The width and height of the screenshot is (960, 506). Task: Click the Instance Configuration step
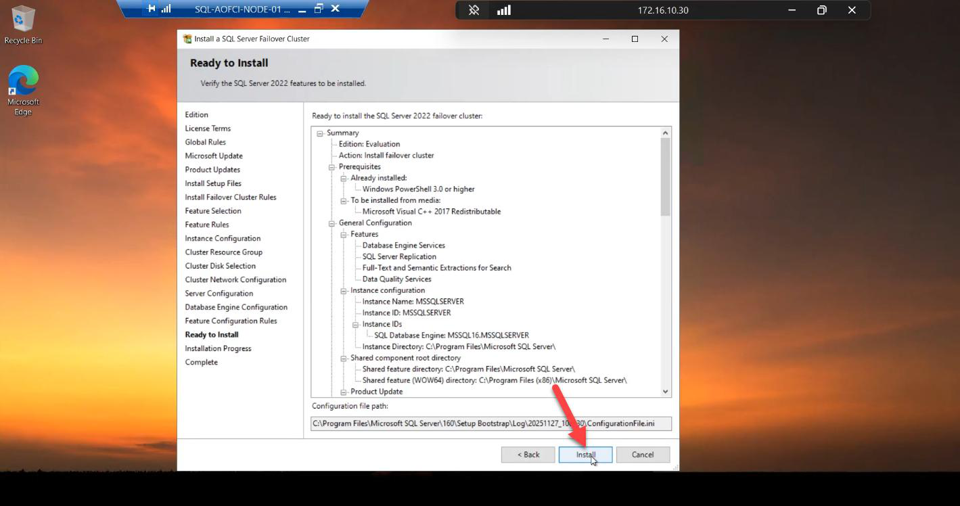pos(223,239)
